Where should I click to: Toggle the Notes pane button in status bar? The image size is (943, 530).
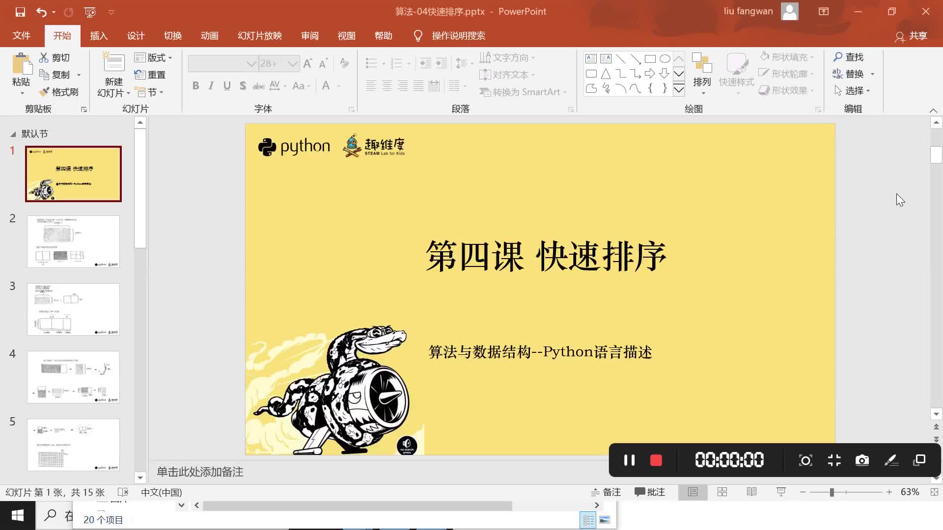[606, 492]
